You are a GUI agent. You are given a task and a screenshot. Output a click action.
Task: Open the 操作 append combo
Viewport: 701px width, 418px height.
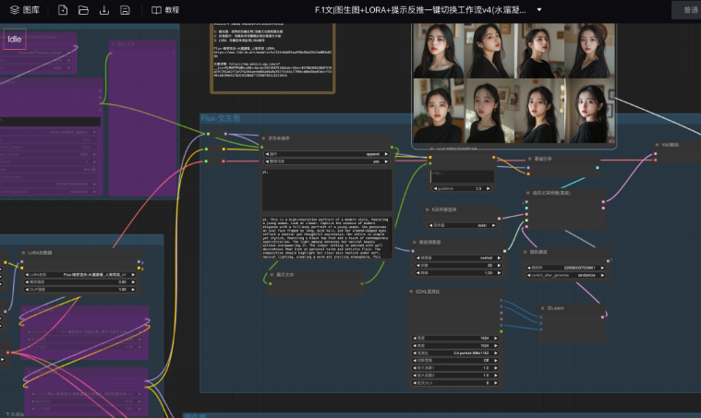pyautogui.click(x=327, y=154)
